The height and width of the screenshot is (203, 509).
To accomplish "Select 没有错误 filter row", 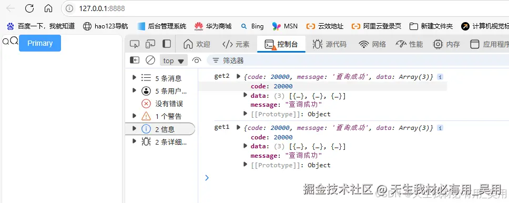I will point(161,104).
